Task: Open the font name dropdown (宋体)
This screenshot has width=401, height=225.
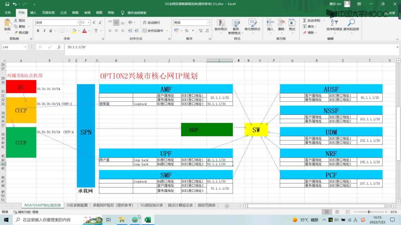Action: pos(78,22)
